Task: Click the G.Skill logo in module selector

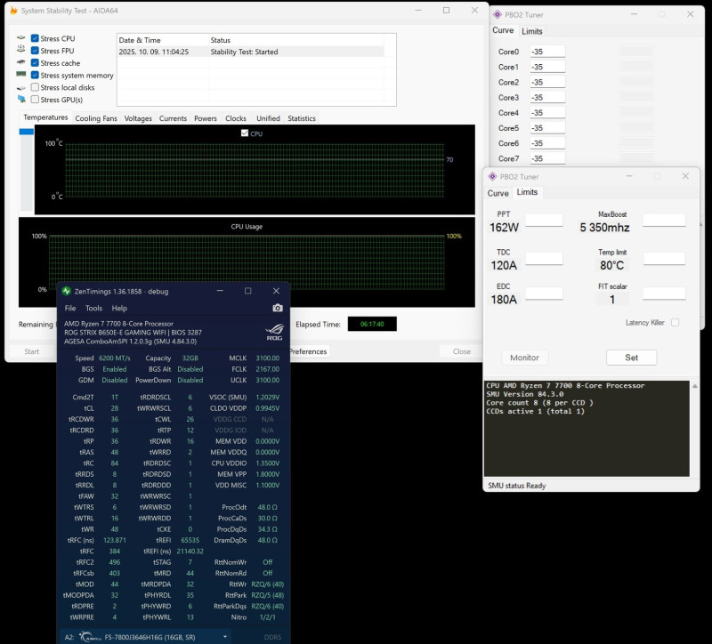Action: click(x=91, y=637)
